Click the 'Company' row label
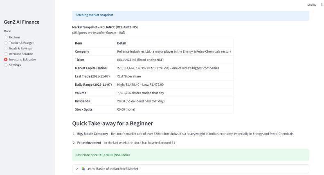This screenshot has width=324, height=175. [82, 51]
